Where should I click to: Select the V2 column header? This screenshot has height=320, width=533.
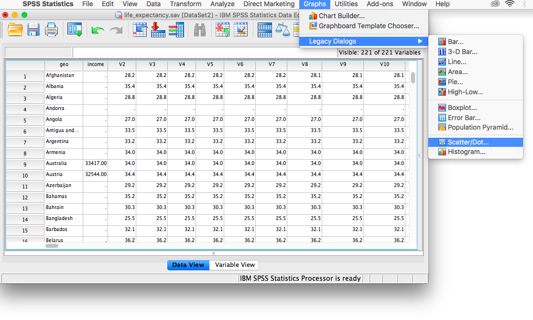(122, 65)
